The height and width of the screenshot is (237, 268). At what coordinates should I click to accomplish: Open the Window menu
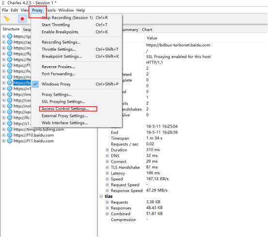pyautogui.click(x=66, y=10)
